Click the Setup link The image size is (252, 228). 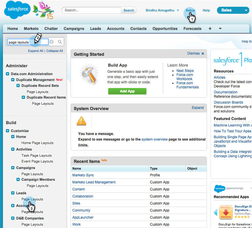click(190, 10)
